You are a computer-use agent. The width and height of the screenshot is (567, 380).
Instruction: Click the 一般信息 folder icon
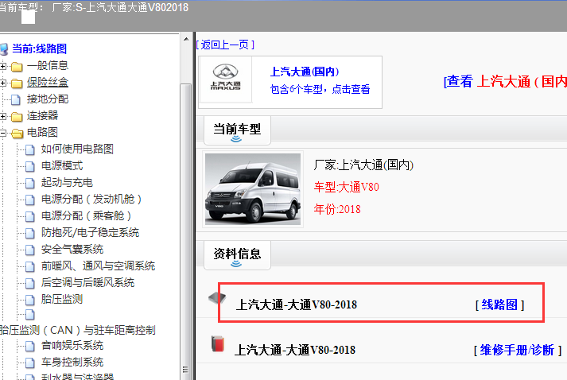(17, 67)
